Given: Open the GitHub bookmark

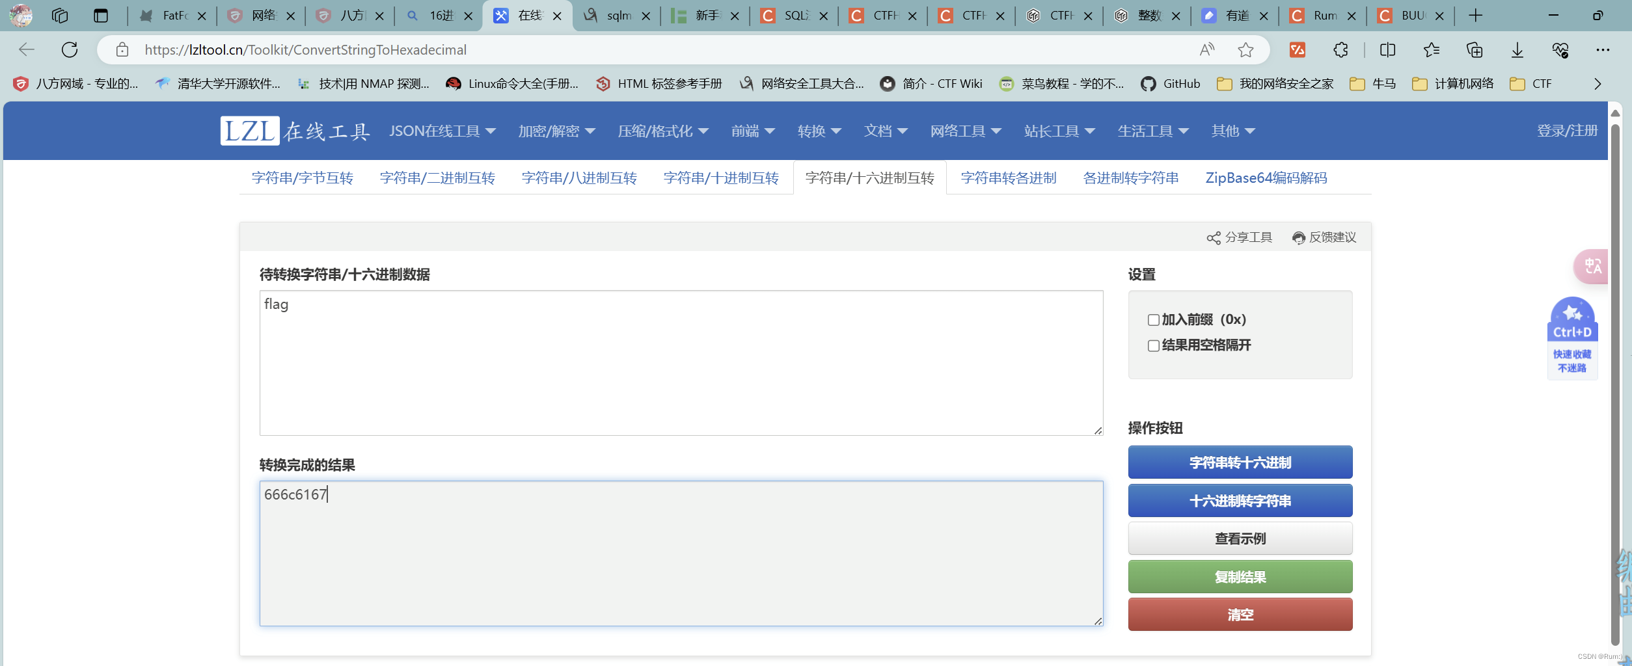Looking at the screenshot, I should (x=1171, y=84).
